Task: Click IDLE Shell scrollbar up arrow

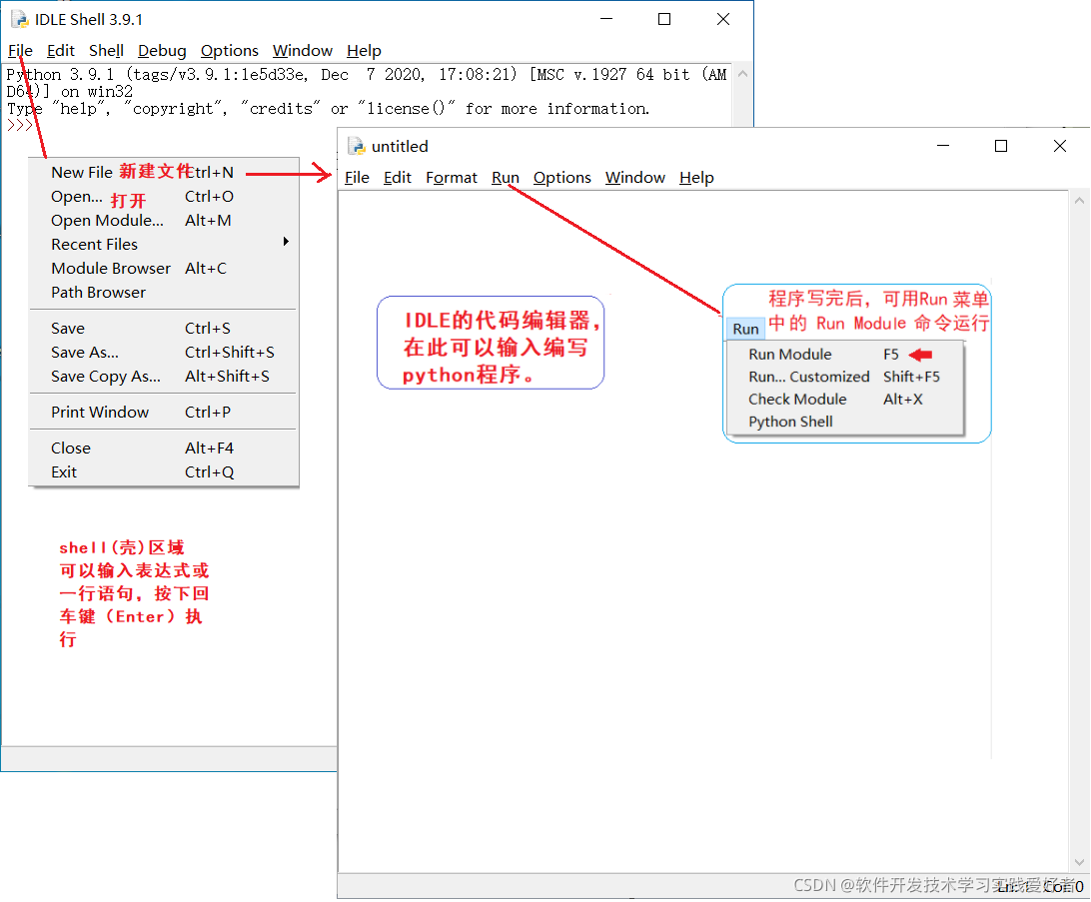Action: click(742, 74)
